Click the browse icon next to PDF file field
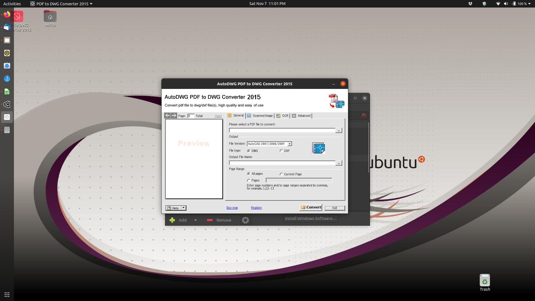The height and width of the screenshot is (301, 535). point(339,130)
